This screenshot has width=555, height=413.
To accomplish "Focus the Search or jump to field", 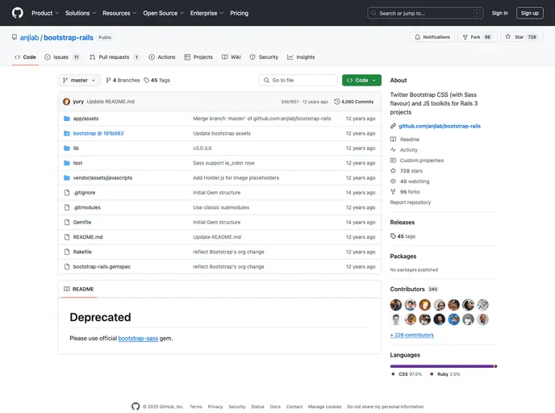I will 425,13.
